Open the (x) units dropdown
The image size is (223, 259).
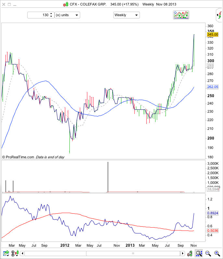pyautogui.click(x=68, y=15)
